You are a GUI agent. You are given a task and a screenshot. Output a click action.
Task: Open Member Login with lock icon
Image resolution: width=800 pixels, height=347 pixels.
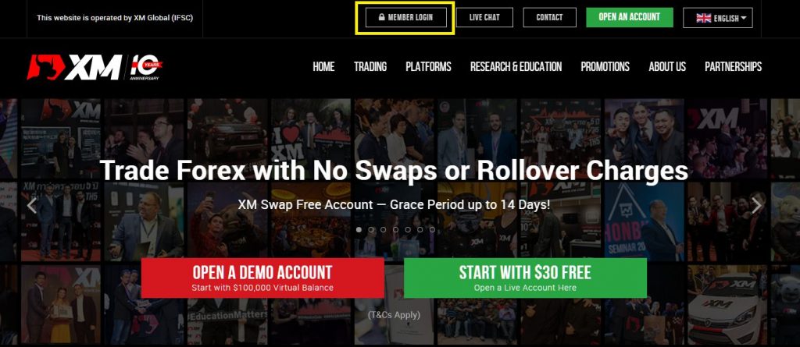point(406,17)
